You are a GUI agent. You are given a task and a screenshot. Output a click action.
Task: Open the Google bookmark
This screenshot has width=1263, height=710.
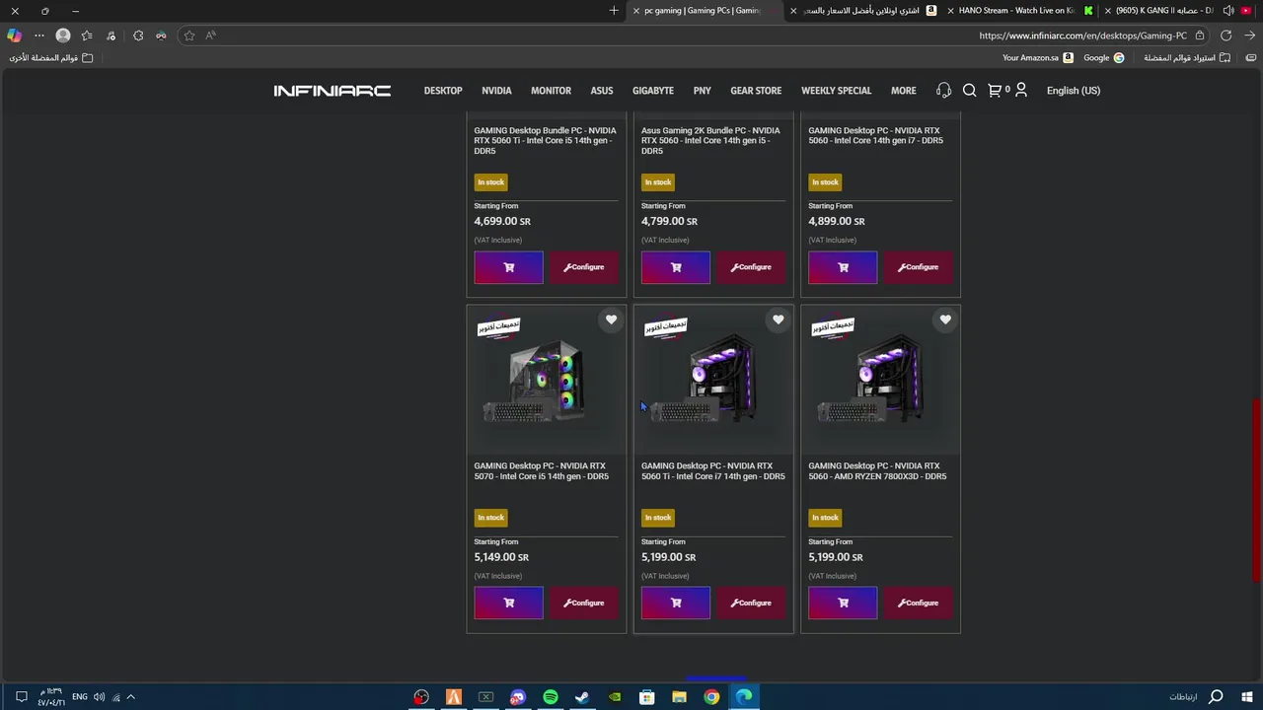1103,58
